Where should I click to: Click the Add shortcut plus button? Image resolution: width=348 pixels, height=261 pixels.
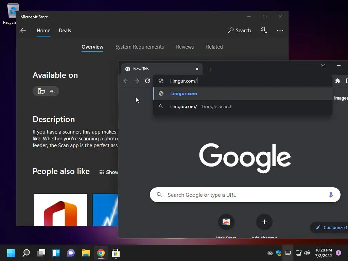click(264, 222)
